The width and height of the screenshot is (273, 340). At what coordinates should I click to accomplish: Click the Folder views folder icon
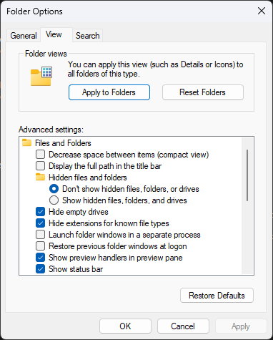point(41,76)
